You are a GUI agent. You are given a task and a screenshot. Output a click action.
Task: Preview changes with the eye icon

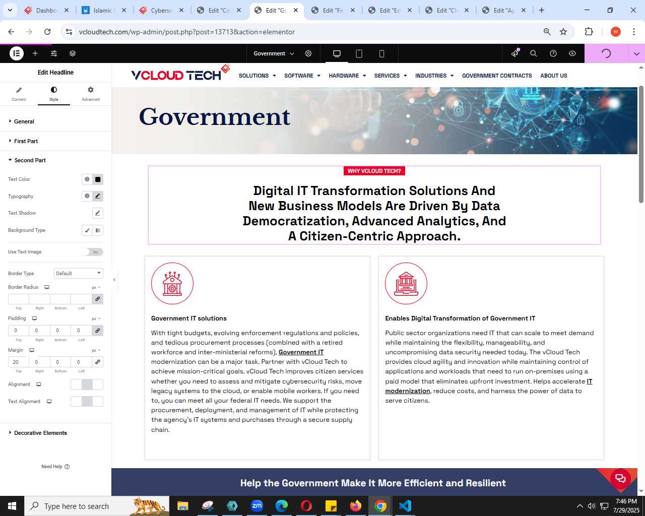pyautogui.click(x=572, y=53)
